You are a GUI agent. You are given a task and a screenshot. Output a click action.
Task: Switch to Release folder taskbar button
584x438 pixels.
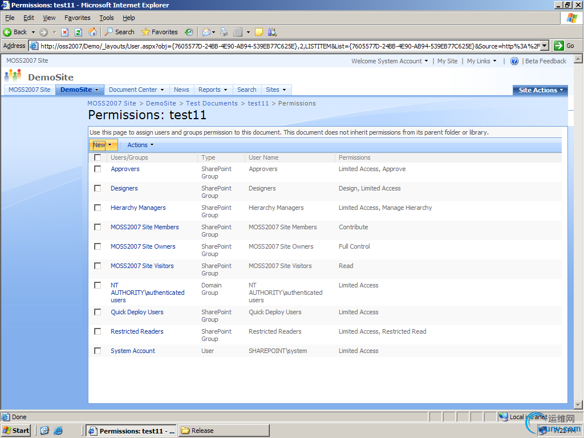tap(224, 431)
